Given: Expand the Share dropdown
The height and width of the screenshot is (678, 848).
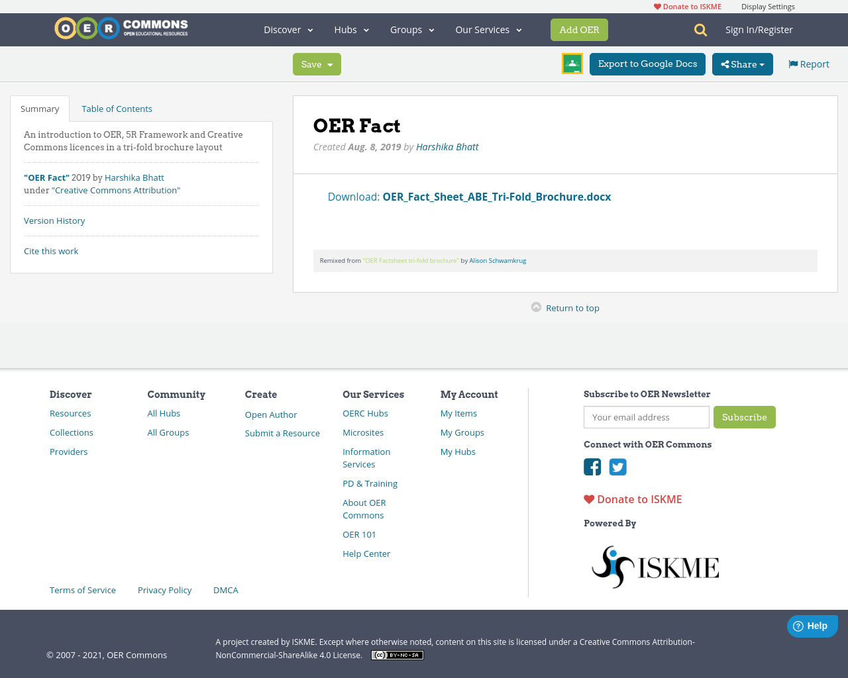Looking at the screenshot, I should pyautogui.click(x=742, y=64).
